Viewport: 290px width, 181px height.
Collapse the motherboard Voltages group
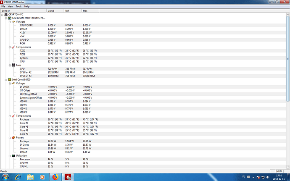(x=10, y=21)
